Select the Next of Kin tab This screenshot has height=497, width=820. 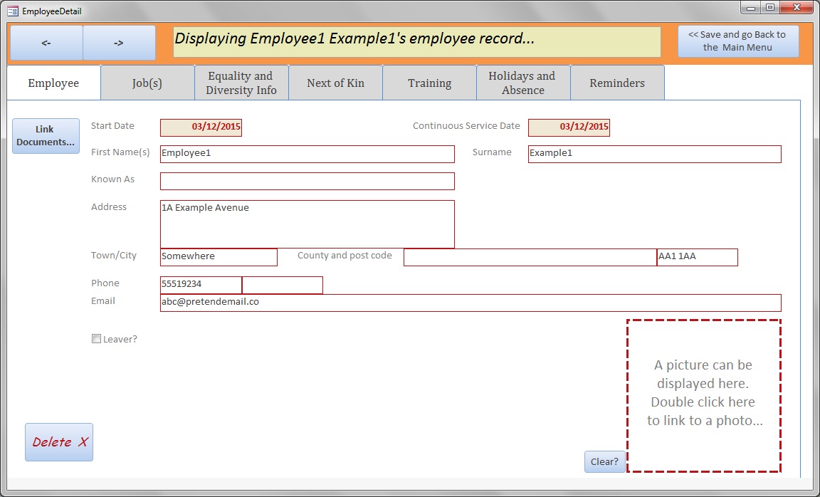(x=335, y=83)
